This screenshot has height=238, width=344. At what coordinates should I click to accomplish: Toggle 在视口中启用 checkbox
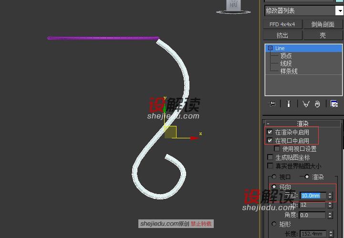pos(270,140)
